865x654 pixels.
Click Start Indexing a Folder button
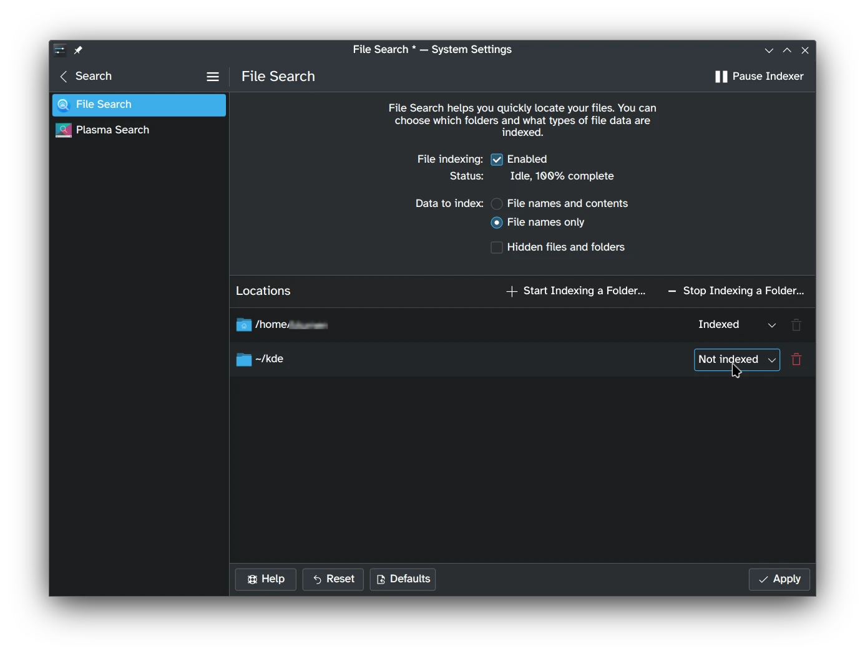tap(575, 291)
